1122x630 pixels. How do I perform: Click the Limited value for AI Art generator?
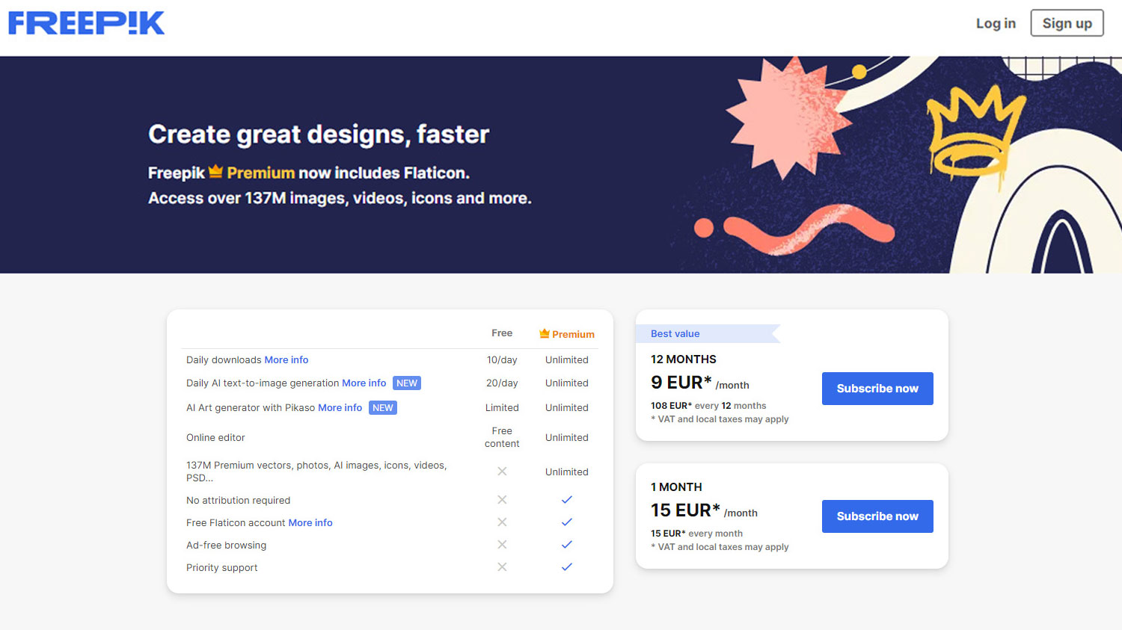pos(502,407)
